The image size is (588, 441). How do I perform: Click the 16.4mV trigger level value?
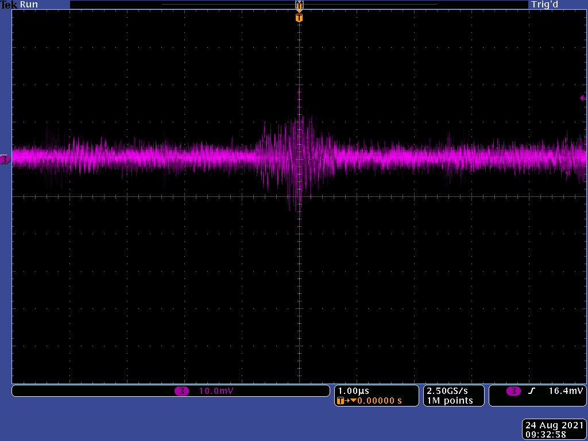[566, 391]
